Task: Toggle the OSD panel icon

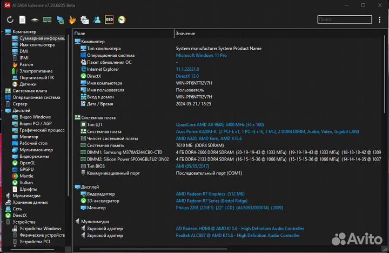Action: tap(109, 19)
